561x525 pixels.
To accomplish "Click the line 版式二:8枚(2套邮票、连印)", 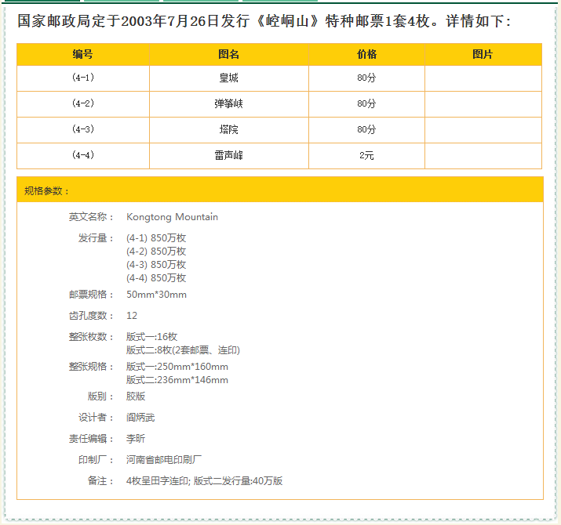I will coord(183,350).
